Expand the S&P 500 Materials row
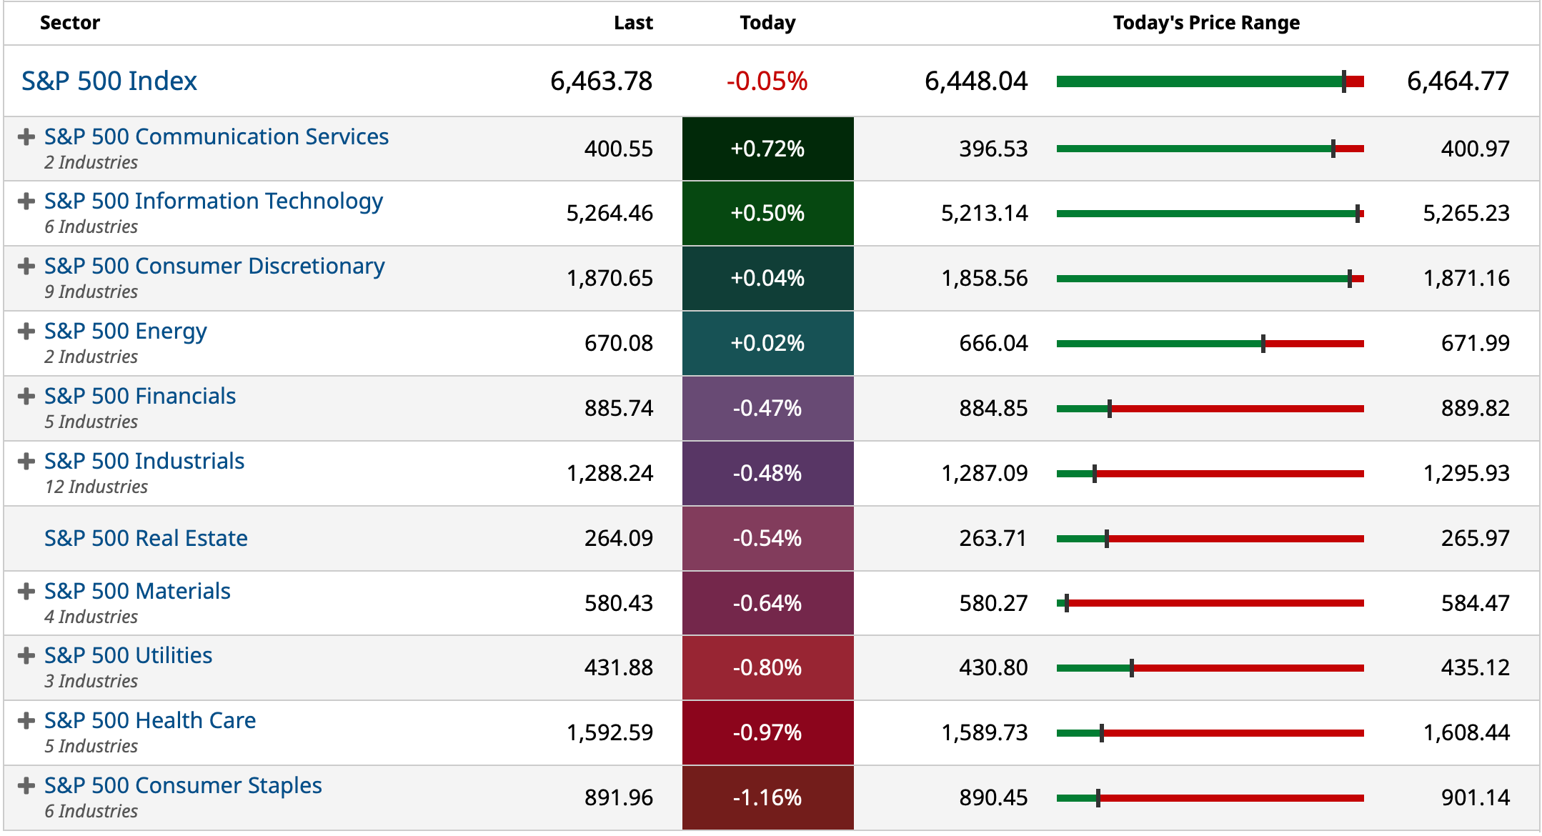 pyautogui.click(x=26, y=592)
